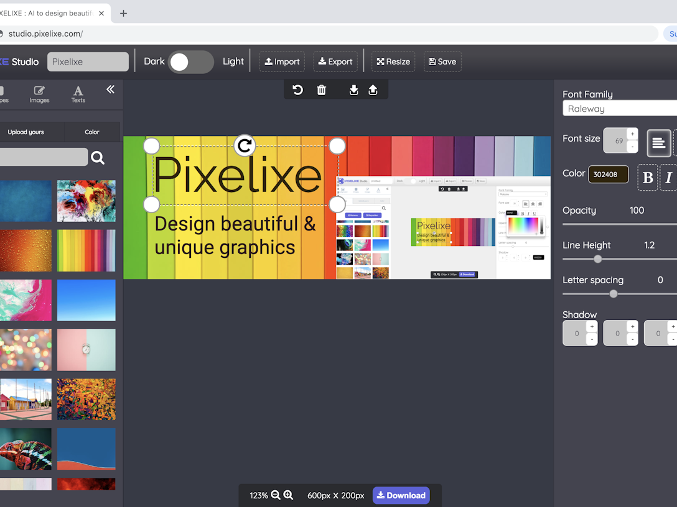
Task: Zoom out with the minus magnifier
Action: point(276,495)
